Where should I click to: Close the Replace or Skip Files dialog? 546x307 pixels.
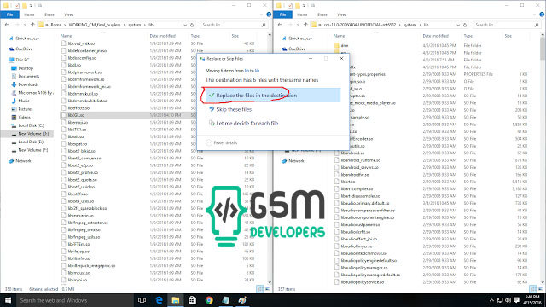[x=341, y=59]
